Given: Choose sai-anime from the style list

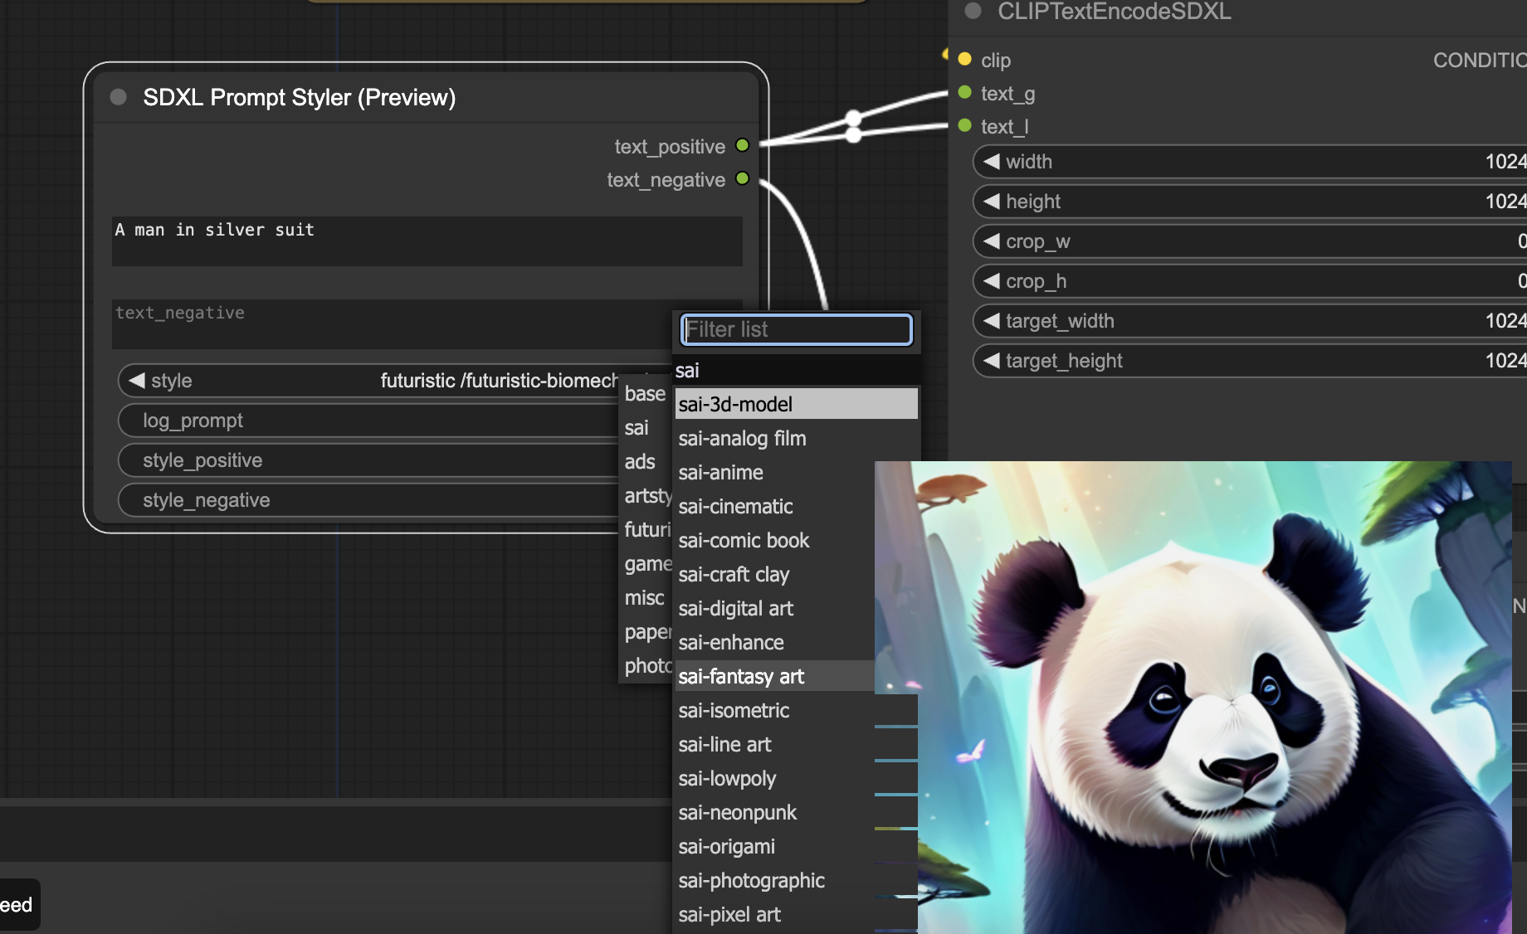Looking at the screenshot, I should pyautogui.click(x=720, y=472).
